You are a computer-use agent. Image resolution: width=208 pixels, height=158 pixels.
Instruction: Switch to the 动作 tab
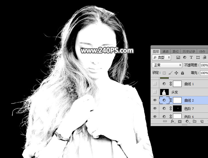coord(202,52)
